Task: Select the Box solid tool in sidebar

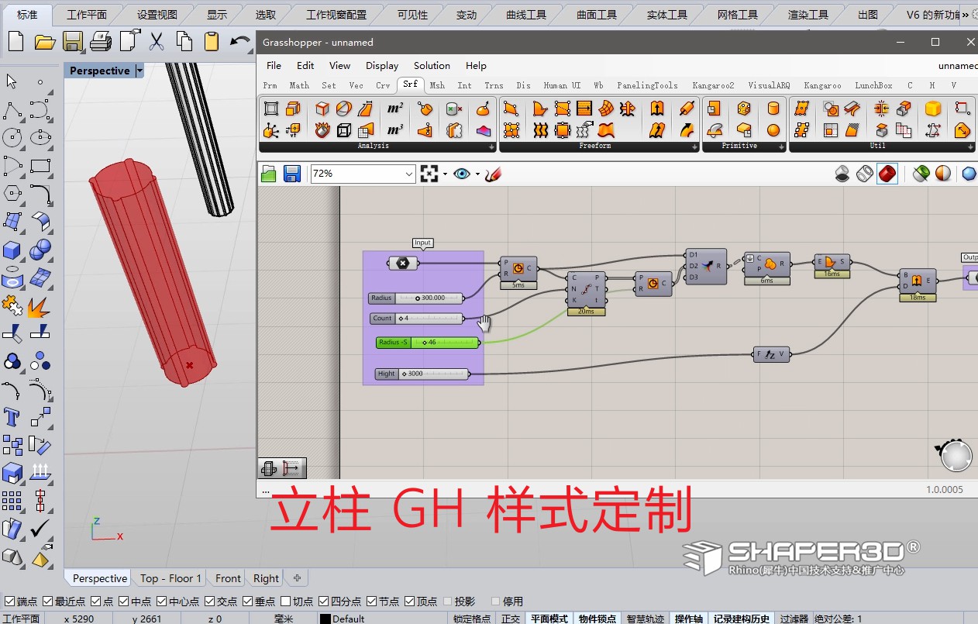Action: 12,250
